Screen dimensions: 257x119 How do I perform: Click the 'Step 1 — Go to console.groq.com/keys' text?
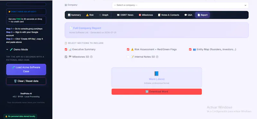point(24,29)
